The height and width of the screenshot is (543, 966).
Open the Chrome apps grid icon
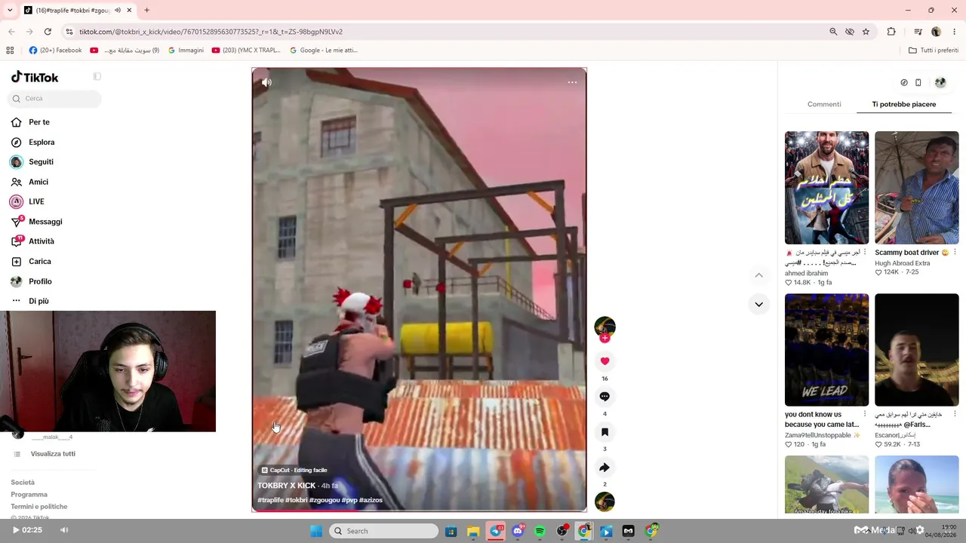(10, 51)
